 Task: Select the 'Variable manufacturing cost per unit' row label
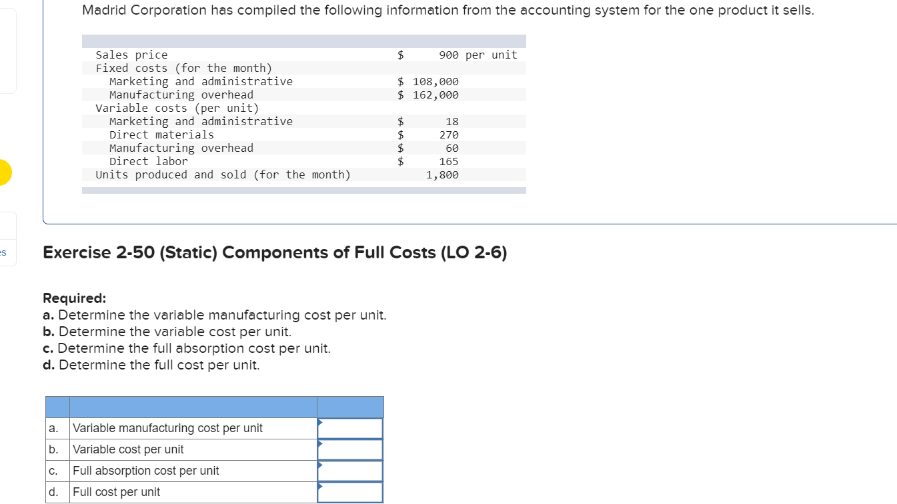(167, 428)
